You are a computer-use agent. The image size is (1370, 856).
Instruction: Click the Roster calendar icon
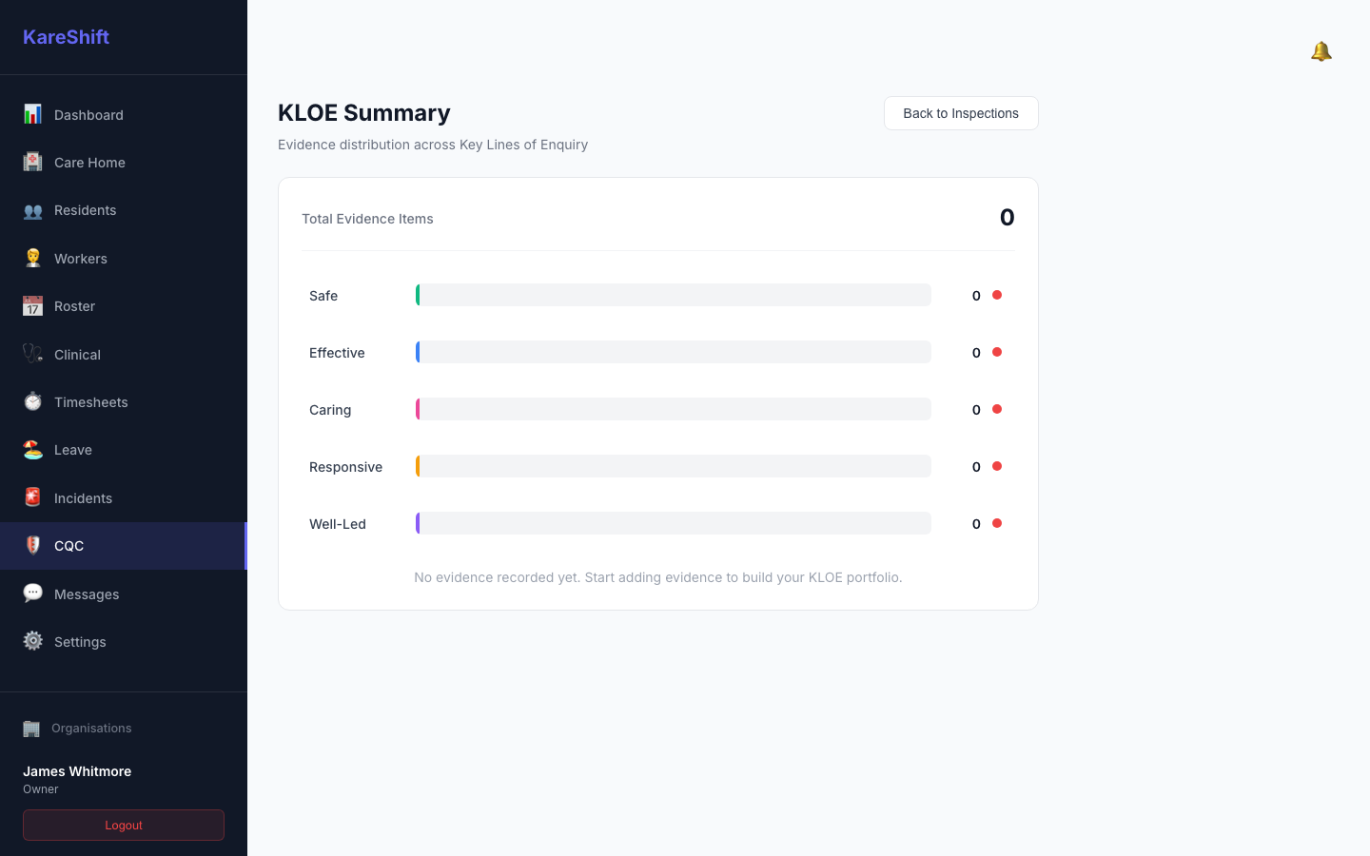point(32,305)
